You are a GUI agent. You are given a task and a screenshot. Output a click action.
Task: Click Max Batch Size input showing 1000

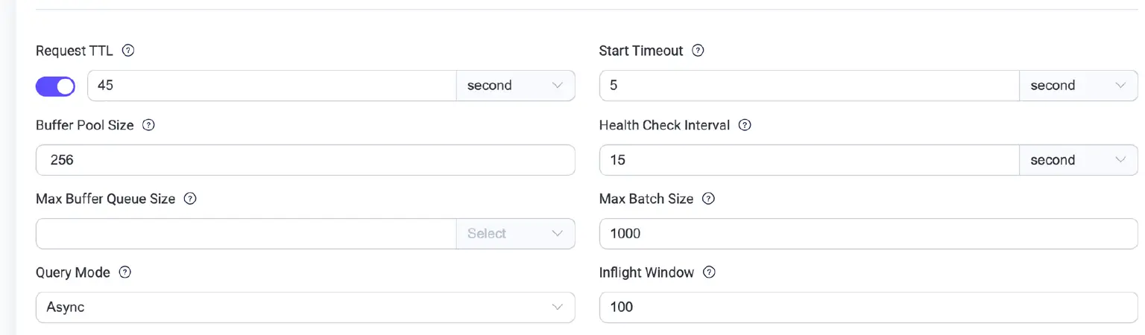point(868,234)
